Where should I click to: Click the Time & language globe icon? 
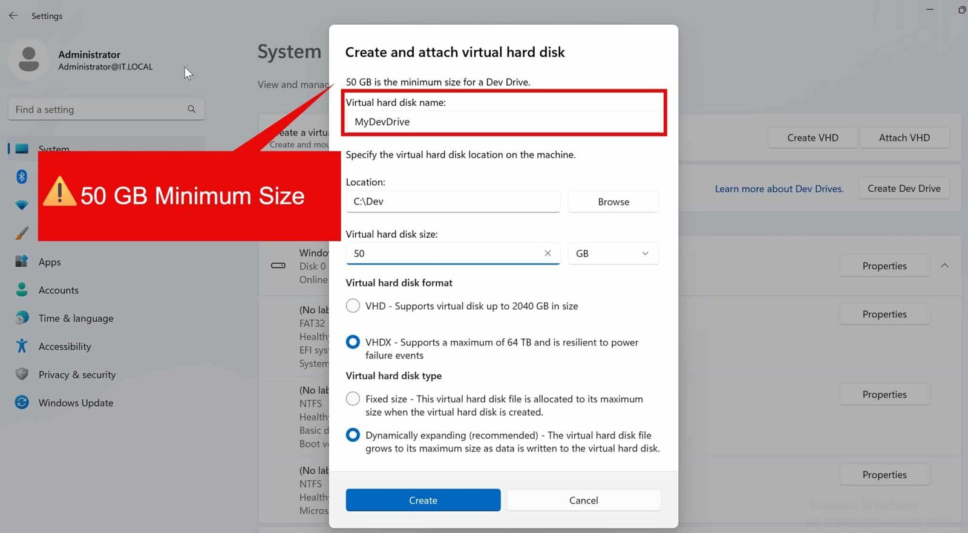coord(22,318)
